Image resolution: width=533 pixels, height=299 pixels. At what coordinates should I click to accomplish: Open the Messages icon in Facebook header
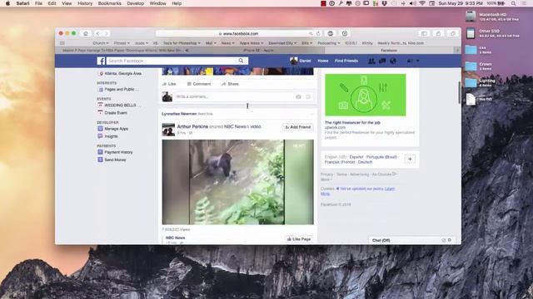[x=382, y=61]
